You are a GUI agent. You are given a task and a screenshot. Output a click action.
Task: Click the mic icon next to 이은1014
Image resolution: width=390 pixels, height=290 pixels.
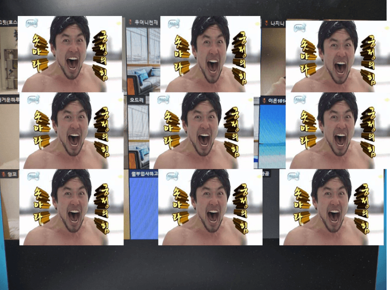[x=263, y=101]
